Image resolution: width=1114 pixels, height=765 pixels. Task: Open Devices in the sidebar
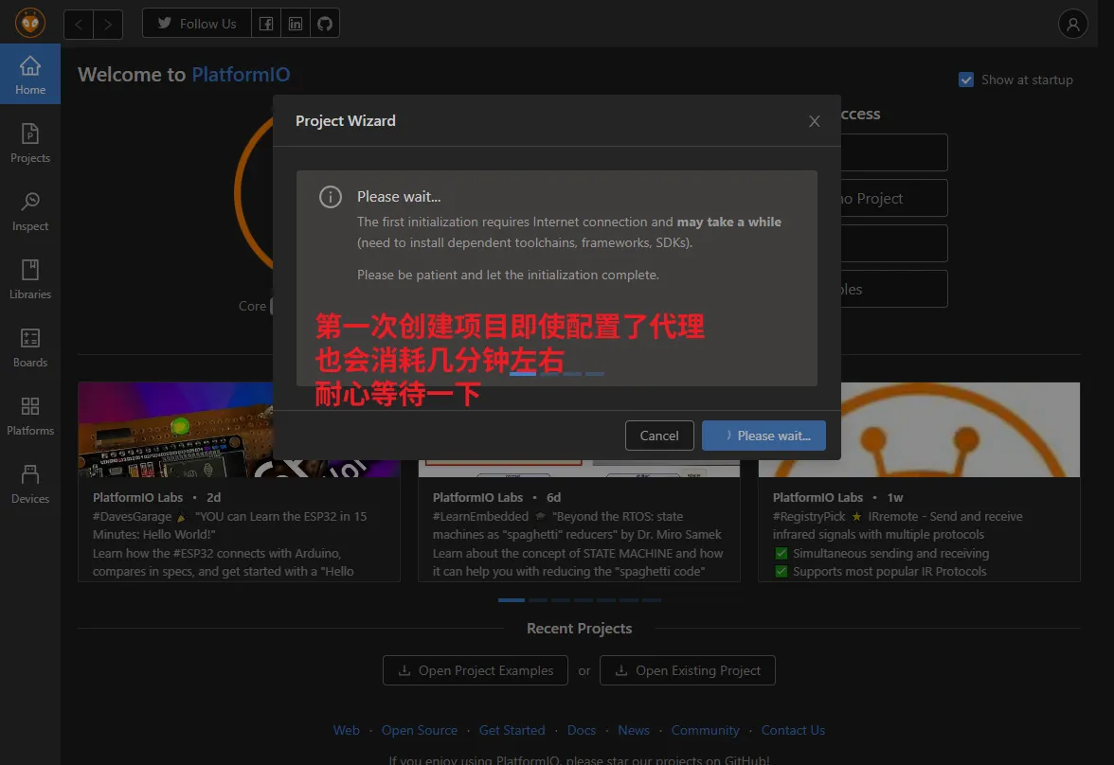pos(30,484)
